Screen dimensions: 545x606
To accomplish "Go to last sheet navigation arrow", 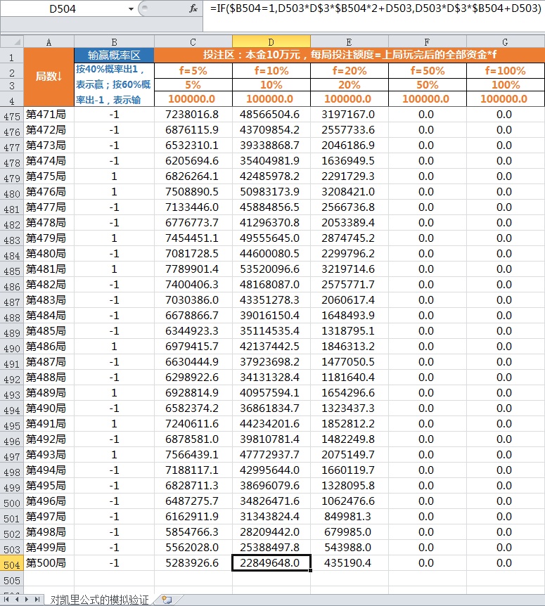I will (x=37, y=600).
